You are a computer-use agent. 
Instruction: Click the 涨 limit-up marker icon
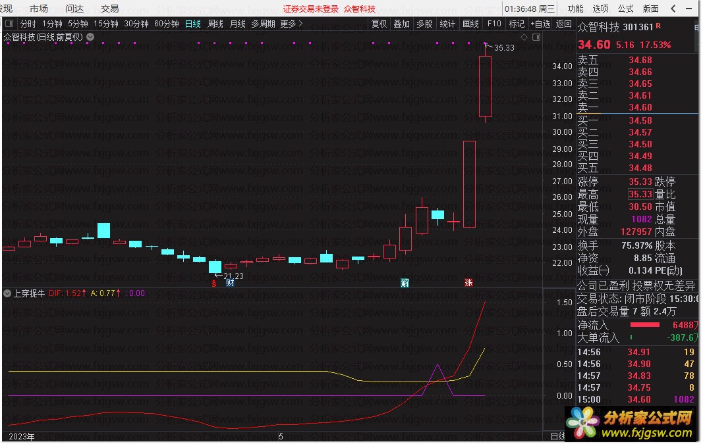click(x=468, y=283)
